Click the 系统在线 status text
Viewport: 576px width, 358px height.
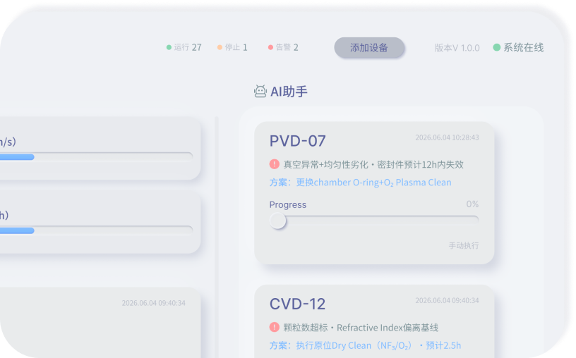pyautogui.click(x=524, y=47)
